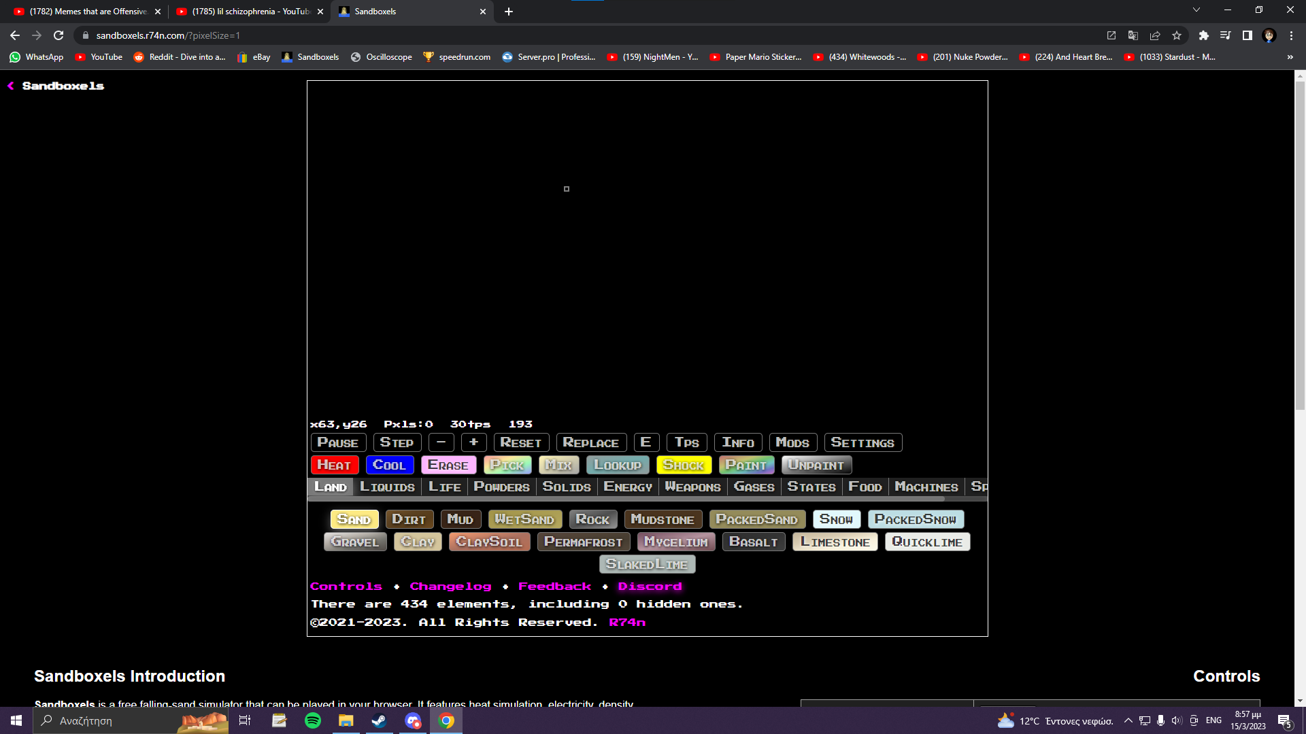
Task: Open Spotify from the taskbar
Action: coord(313,720)
